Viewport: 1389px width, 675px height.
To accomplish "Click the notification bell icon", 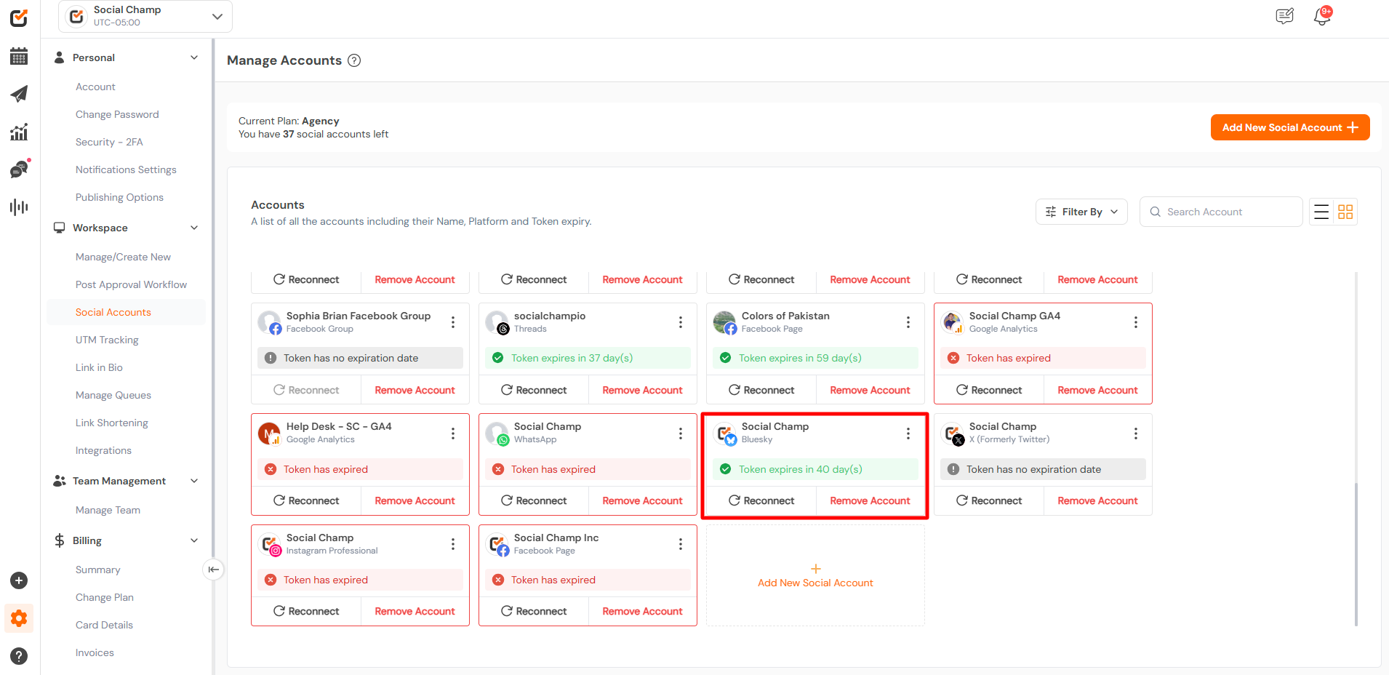I will click(x=1321, y=17).
